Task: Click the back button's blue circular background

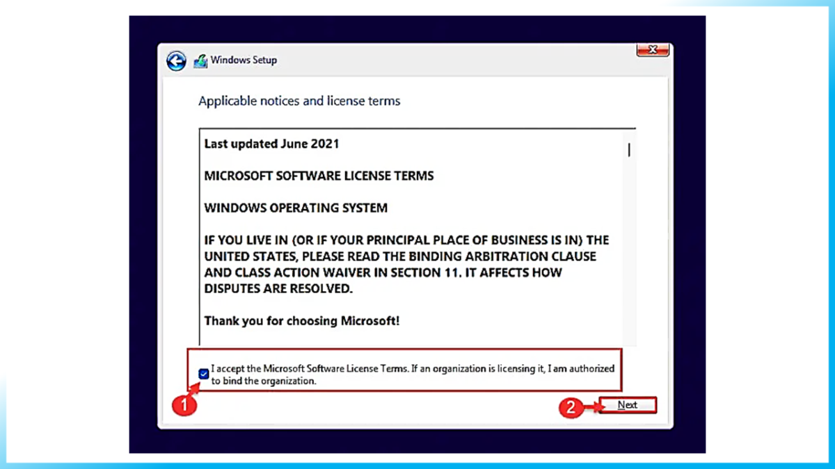Action: coord(176,61)
